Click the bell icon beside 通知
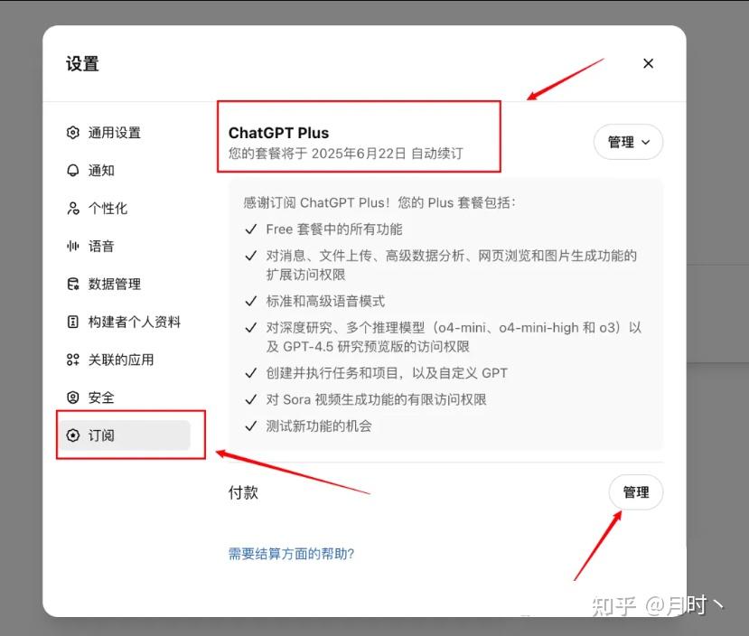 [x=72, y=171]
